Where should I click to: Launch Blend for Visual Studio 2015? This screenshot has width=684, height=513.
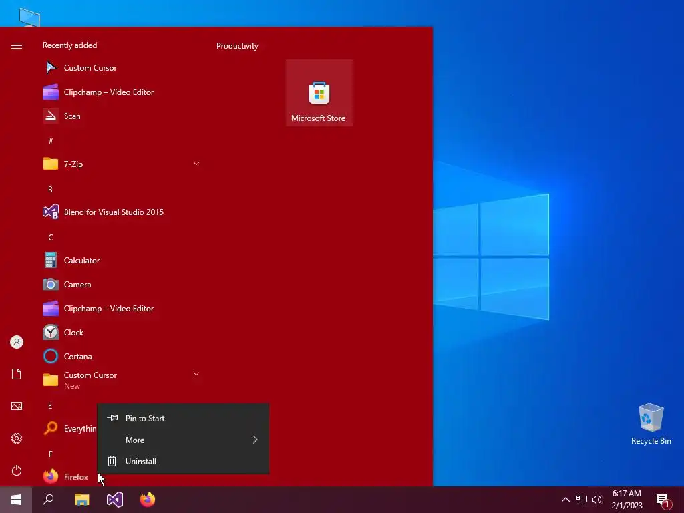[122, 212]
